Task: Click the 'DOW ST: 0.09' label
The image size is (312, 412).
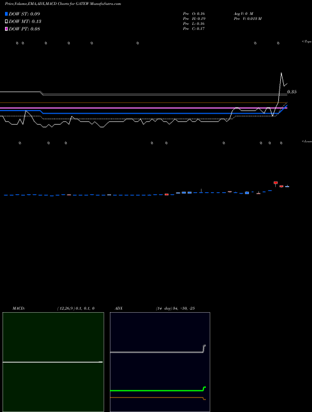Action: point(24,14)
